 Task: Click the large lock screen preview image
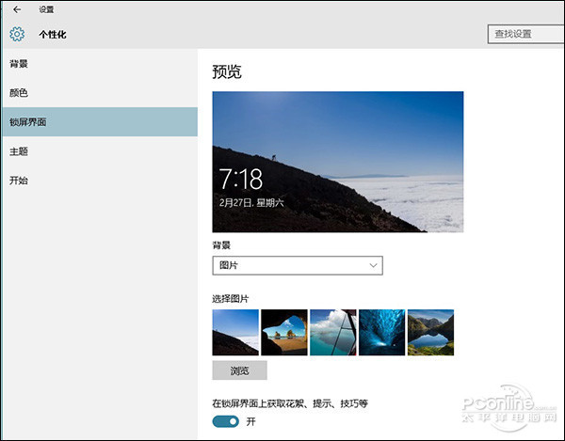click(338, 161)
